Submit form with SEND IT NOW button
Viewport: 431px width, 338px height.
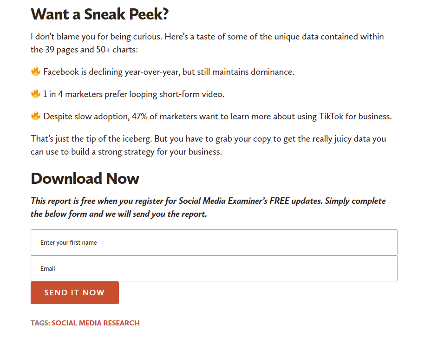(75, 292)
